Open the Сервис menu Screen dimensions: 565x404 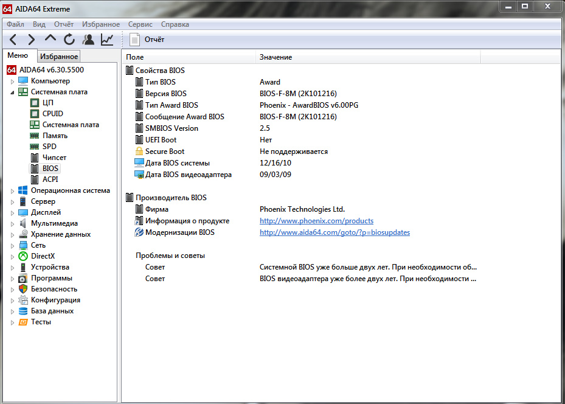[x=140, y=24]
